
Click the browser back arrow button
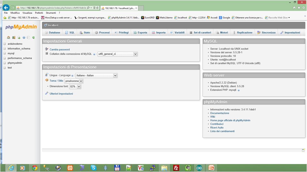click(x=6, y=8)
